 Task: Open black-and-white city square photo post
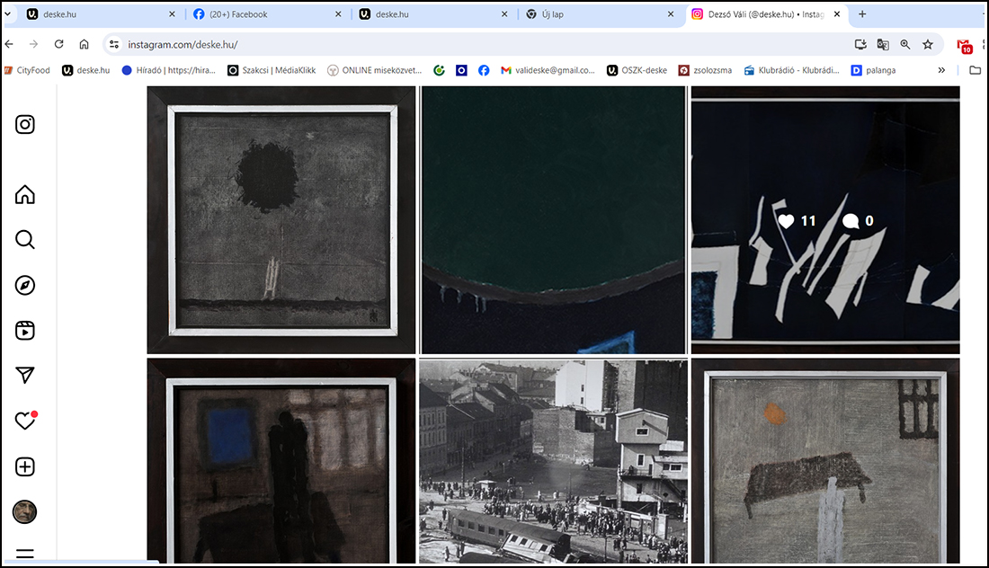click(x=553, y=461)
